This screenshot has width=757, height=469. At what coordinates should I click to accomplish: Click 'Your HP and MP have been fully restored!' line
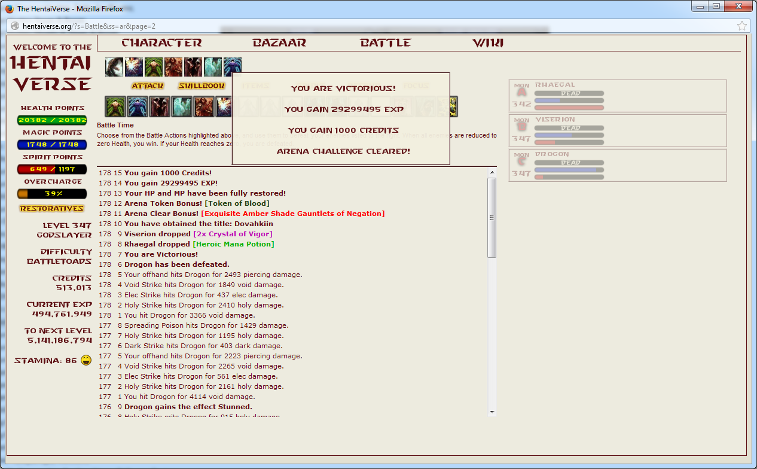(205, 193)
